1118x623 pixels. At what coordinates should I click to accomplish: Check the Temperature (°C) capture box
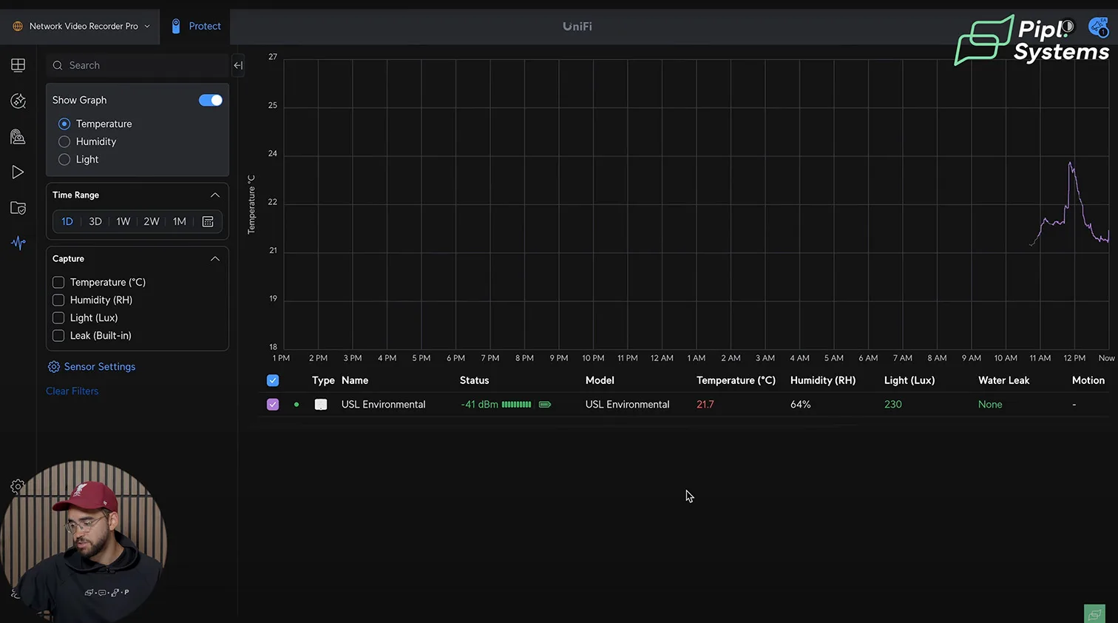pyautogui.click(x=58, y=282)
